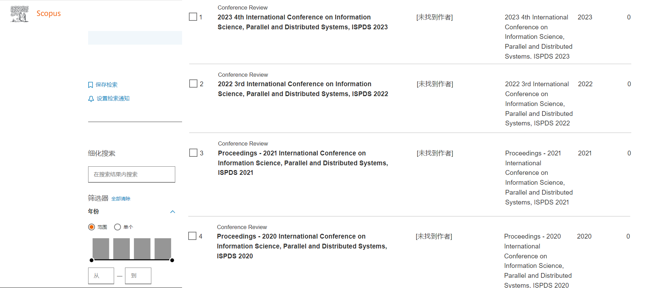Check the box for result 4 ISPDS 2020
This screenshot has height=288, width=648.
point(192,236)
